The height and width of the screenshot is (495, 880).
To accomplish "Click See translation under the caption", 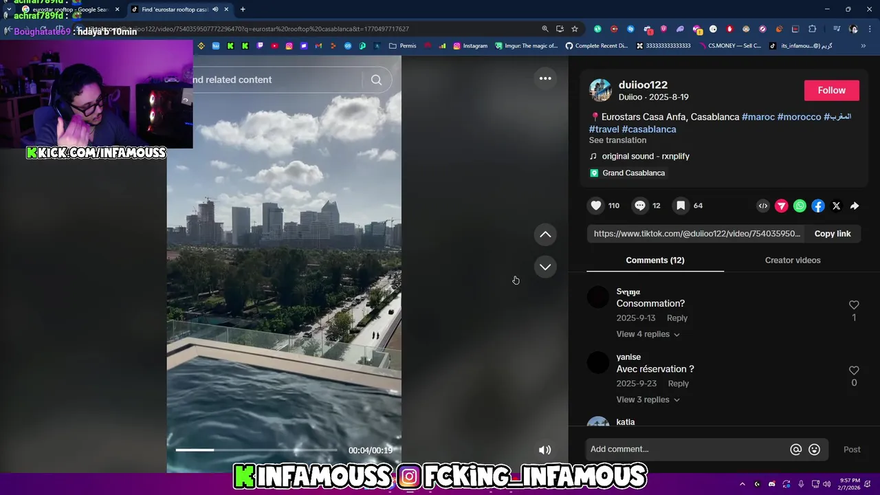I will click(x=617, y=140).
